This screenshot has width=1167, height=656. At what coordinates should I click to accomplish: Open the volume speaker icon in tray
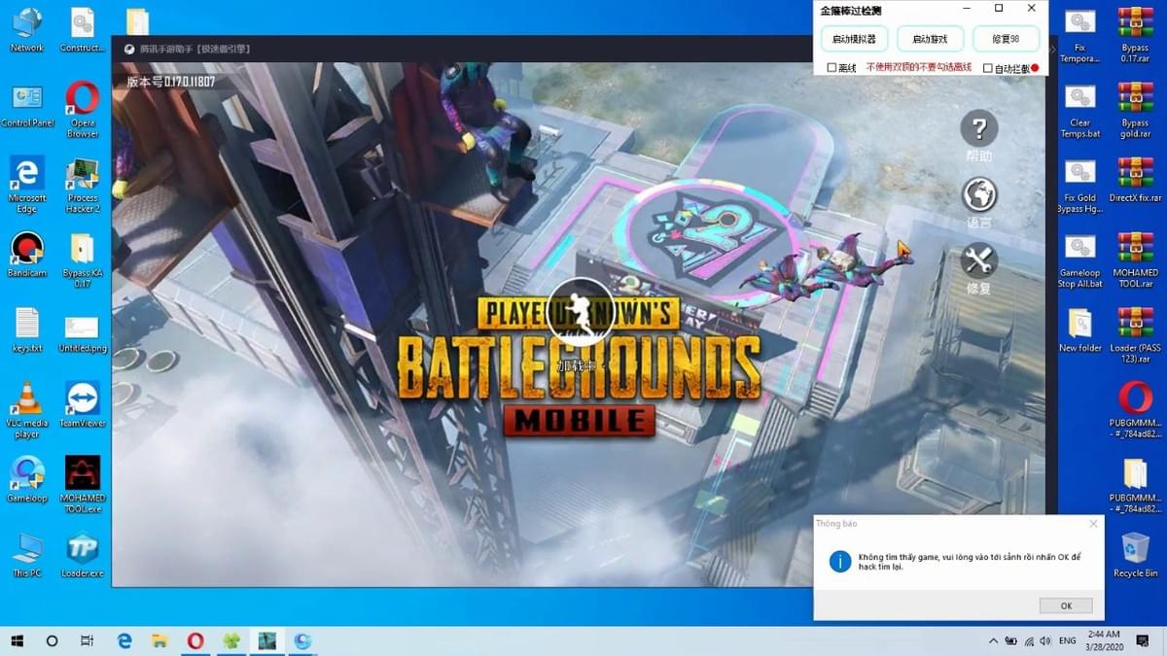tap(1044, 641)
